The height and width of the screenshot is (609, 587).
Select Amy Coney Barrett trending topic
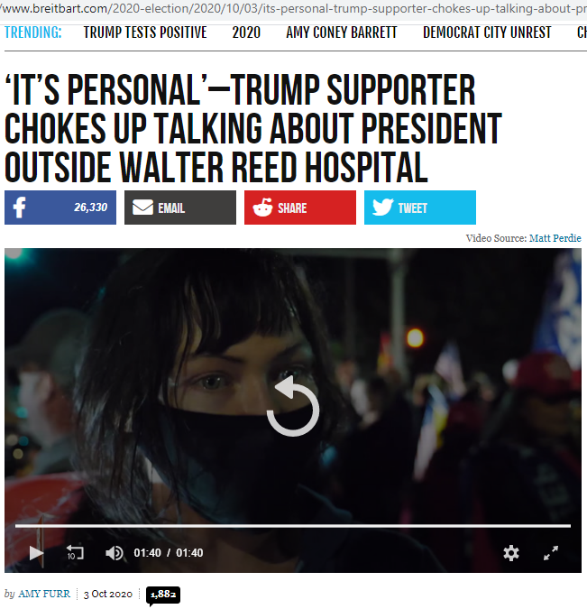[342, 32]
